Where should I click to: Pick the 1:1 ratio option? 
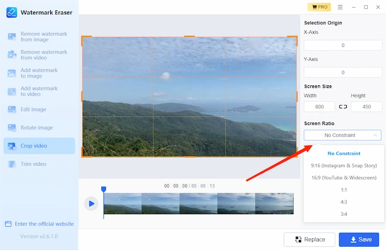344,190
